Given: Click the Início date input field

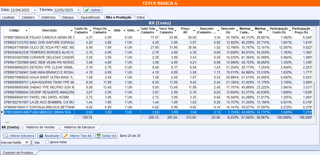Looking at the screenshot, I should [x=21, y=10].
